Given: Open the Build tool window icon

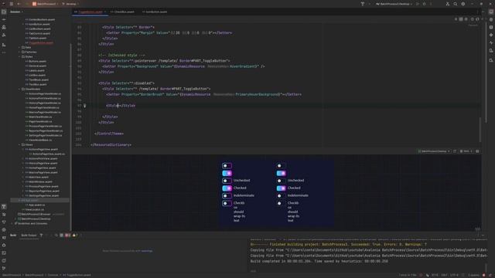Looking at the screenshot, I should click(4, 206).
